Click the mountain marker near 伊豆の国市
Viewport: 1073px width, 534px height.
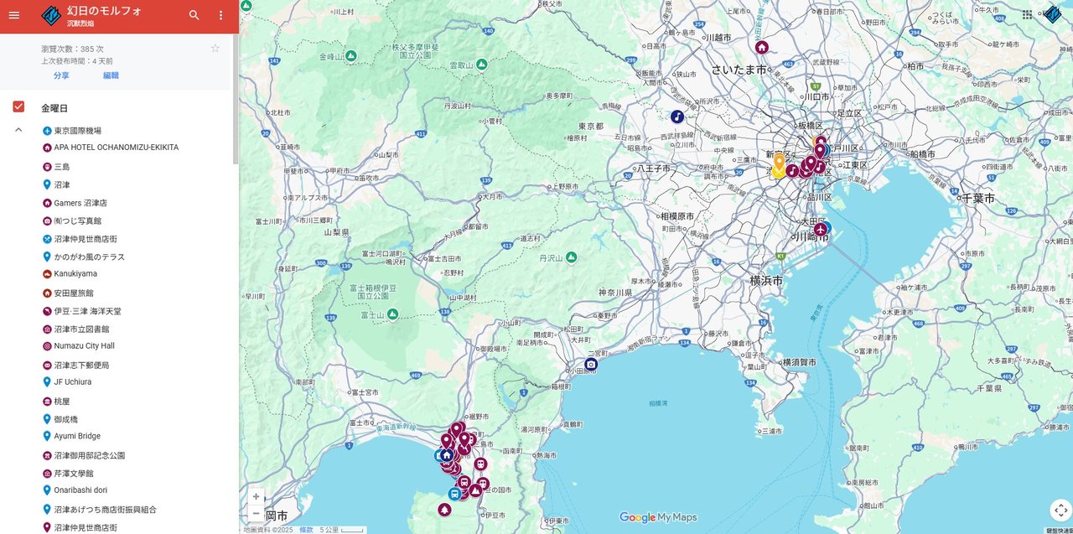tap(475, 490)
